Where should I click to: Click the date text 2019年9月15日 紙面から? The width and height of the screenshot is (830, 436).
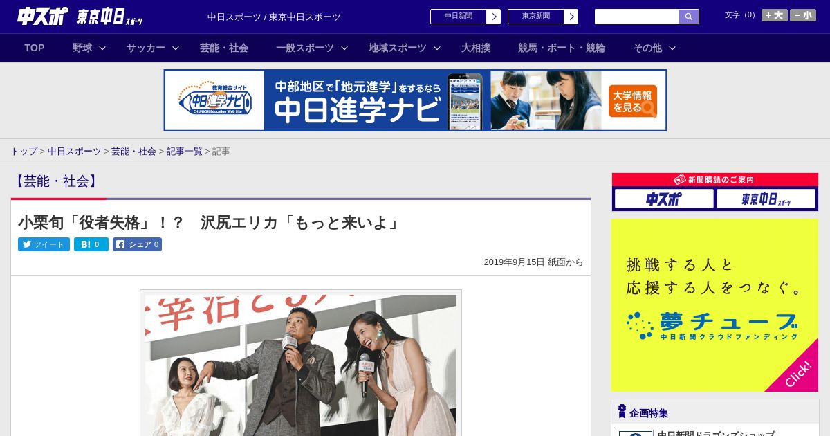533,262
